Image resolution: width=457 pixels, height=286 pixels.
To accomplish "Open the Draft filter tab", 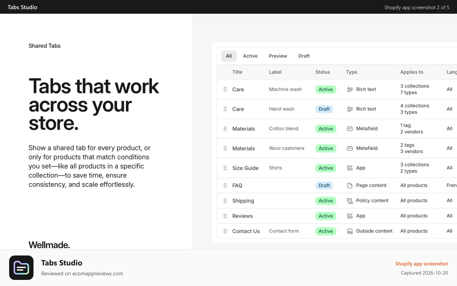I will click(x=304, y=56).
